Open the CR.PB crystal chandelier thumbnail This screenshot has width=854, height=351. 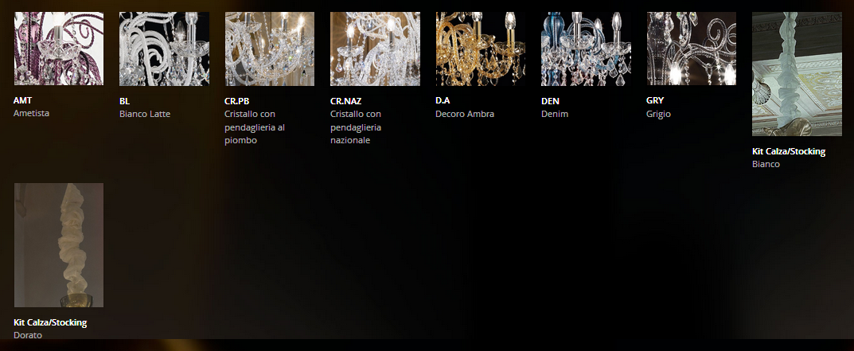point(270,49)
